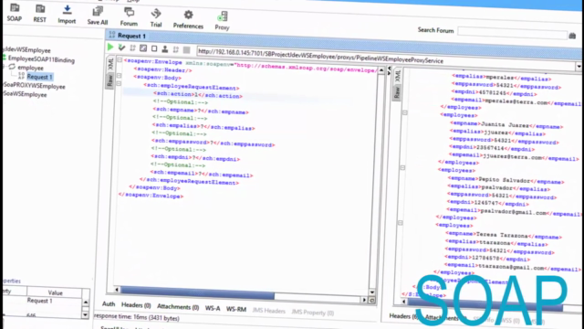Image resolution: width=584 pixels, height=329 pixels.
Task: Click the Import project icon
Action: pos(67,10)
